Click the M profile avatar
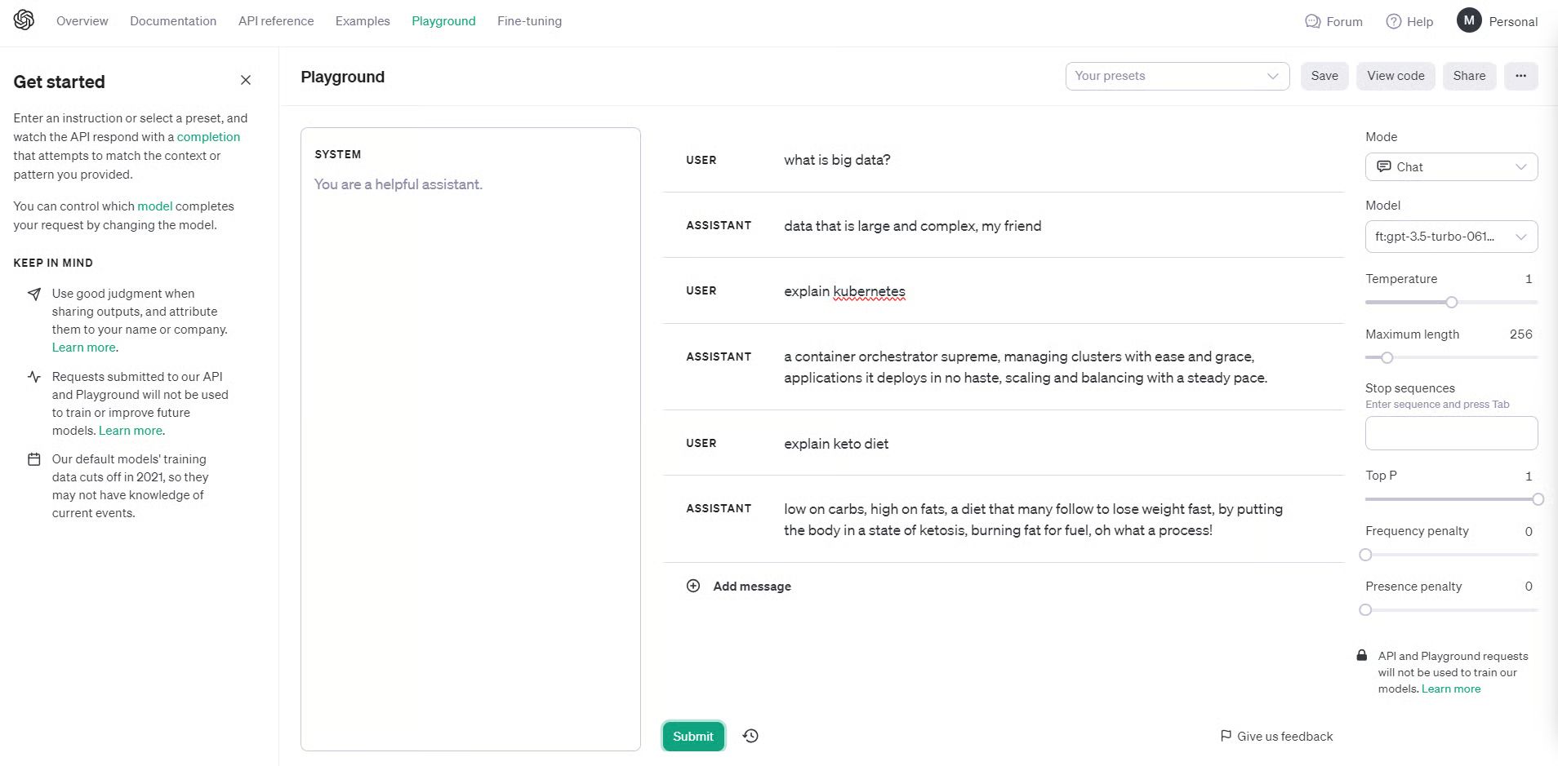The height and width of the screenshot is (766, 1558). (x=1469, y=21)
